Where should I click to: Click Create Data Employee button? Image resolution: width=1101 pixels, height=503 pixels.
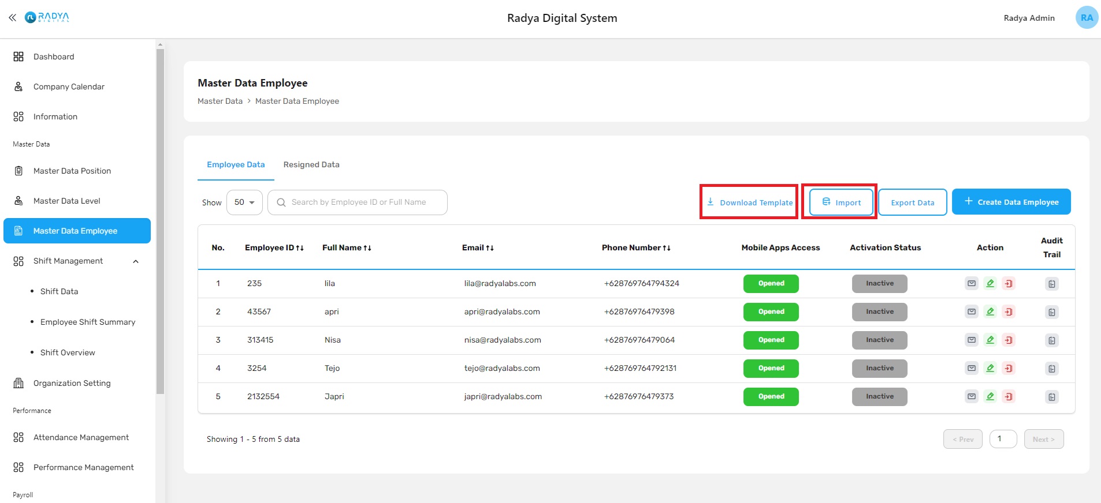coord(1011,202)
